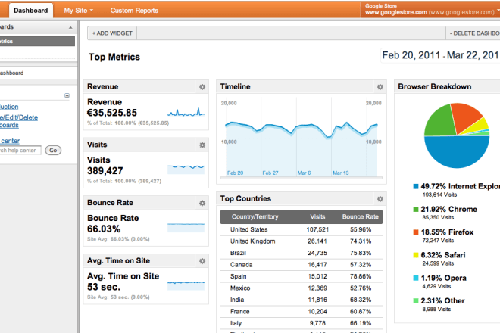Click the Feb 20 timeline axis label
The width and height of the screenshot is (500, 333).
(235, 173)
